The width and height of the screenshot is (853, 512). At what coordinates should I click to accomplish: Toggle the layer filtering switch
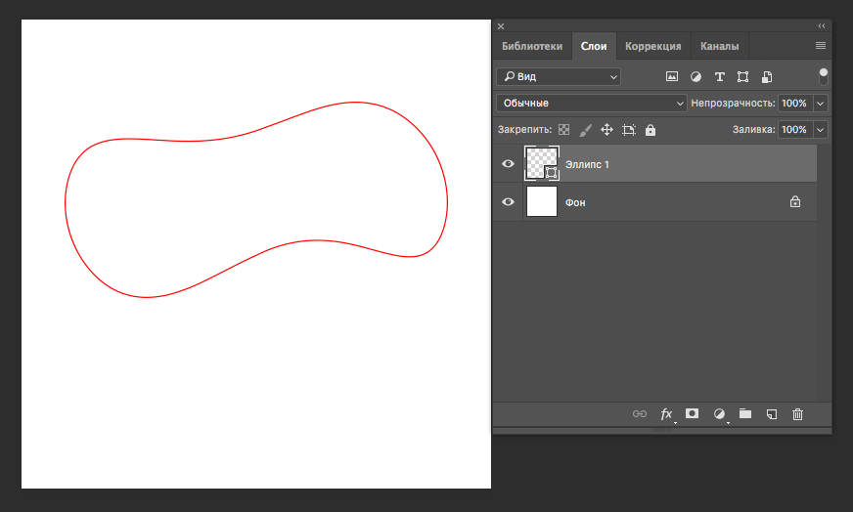point(824,76)
